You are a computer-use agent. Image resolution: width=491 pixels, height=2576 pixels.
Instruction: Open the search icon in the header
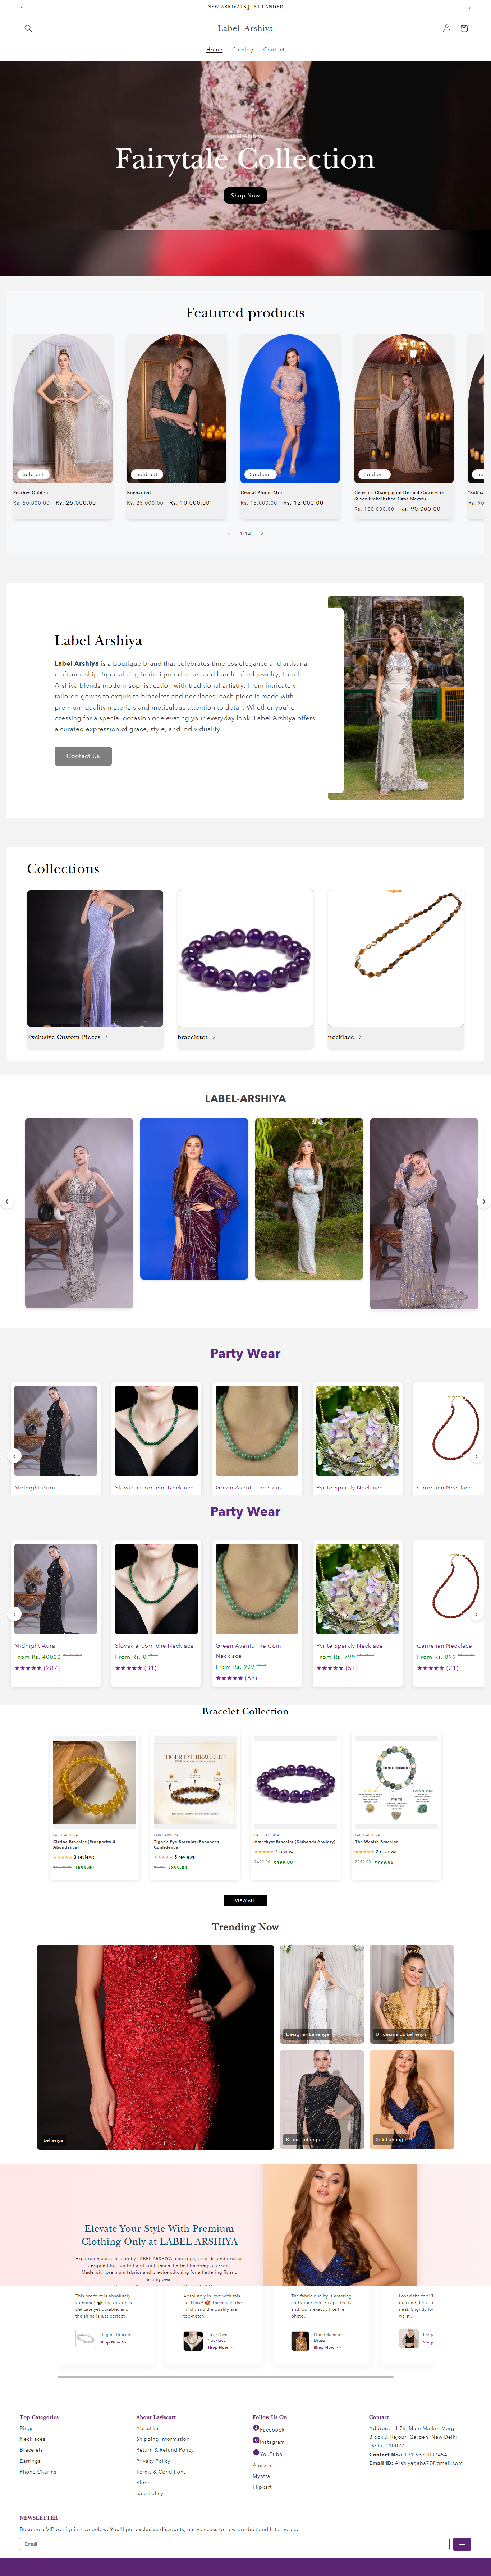(28, 28)
